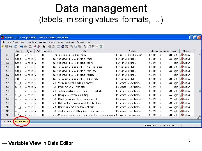Image resolution: width=202 pixels, height=151 pixels.
Task: Open the Utilities menu
Action: point(61,42)
